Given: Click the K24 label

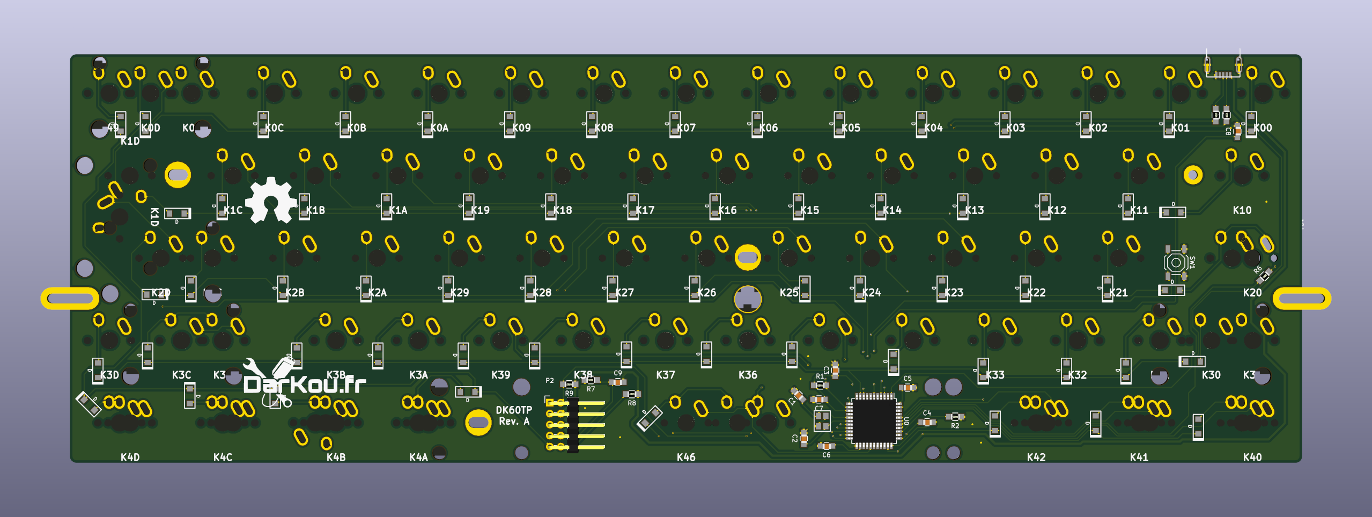Looking at the screenshot, I should point(871,292).
